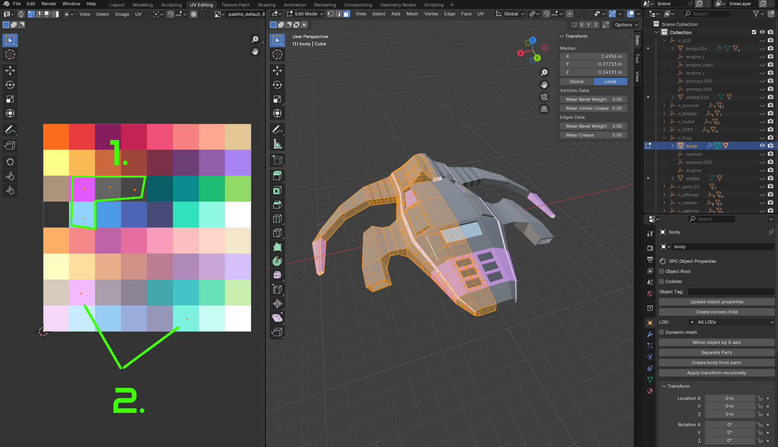Switch to the Shading workspace tab
Viewport: 778px width, 447px height.
tap(266, 5)
